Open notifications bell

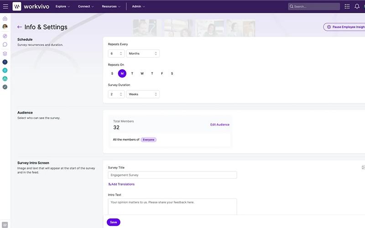[357, 6]
